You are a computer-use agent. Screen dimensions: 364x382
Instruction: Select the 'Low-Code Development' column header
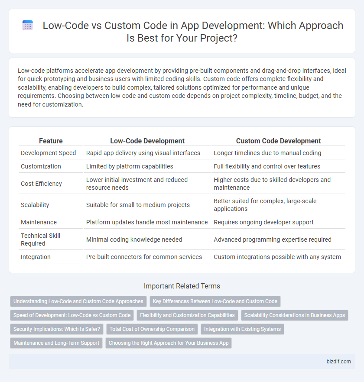point(147,141)
